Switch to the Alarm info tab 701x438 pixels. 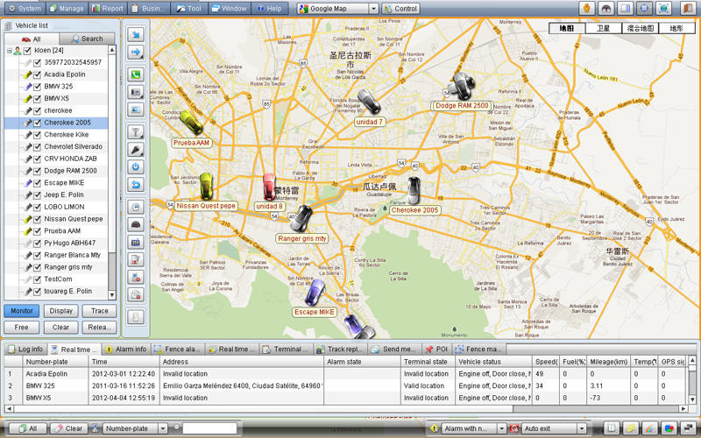point(124,349)
